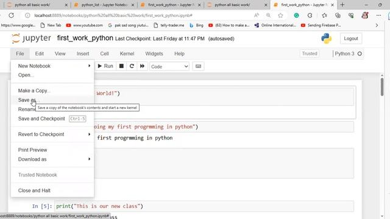The width and height of the screenshot is (390, 219).
Task: Click the restart kernel icon
Action: pyautogui.click(x=132, y=66)
